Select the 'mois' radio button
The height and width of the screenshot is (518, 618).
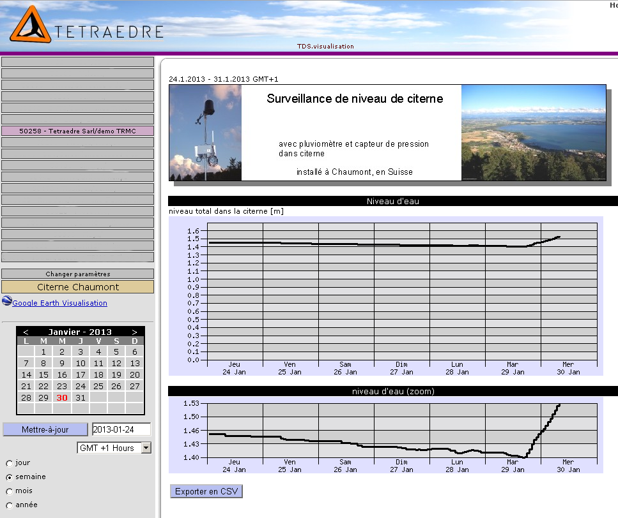pos(9,491)
